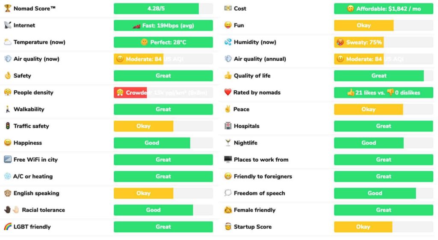Click the cocktail glass Nightlife icon
This screenshot has width=438, height=240.
[228, 143]
